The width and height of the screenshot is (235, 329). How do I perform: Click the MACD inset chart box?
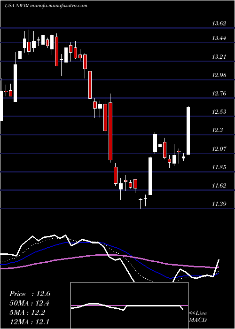[x=129, y=305]
